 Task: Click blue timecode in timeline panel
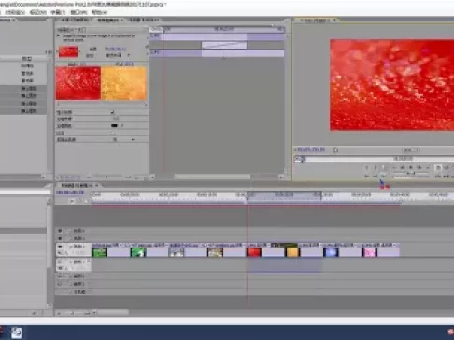pyautogui.click(x=70, y=192)
